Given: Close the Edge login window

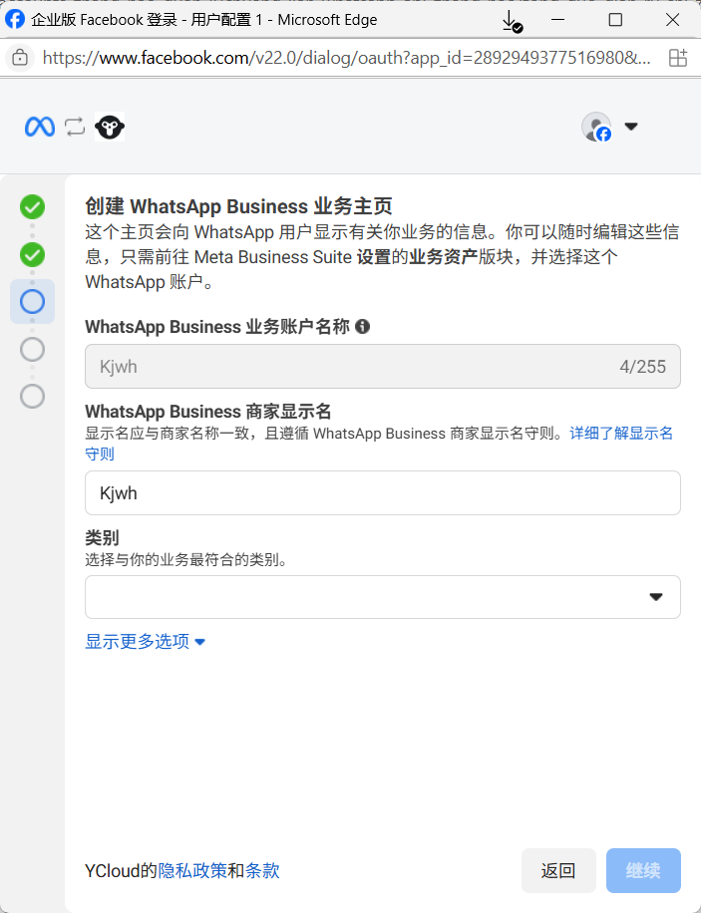Looking at the screenshot, I should pyautogui.click(x=672, y=19).
